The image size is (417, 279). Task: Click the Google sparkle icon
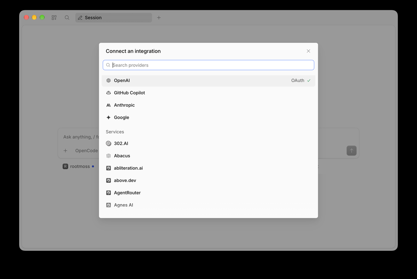coord(108,118)
